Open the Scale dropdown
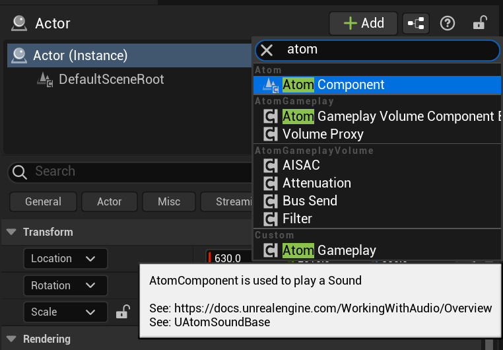 pos(65,312)
